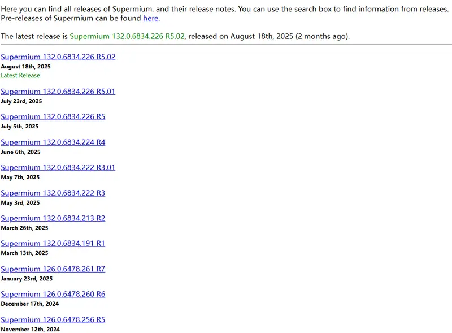Click the "August 18th, 2025" date text
The height and width of the screenshot is (333, 452).
coord(26,66)
